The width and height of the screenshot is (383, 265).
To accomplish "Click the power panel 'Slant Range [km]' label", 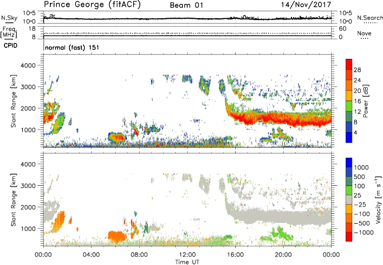I will tap(13, 101).
